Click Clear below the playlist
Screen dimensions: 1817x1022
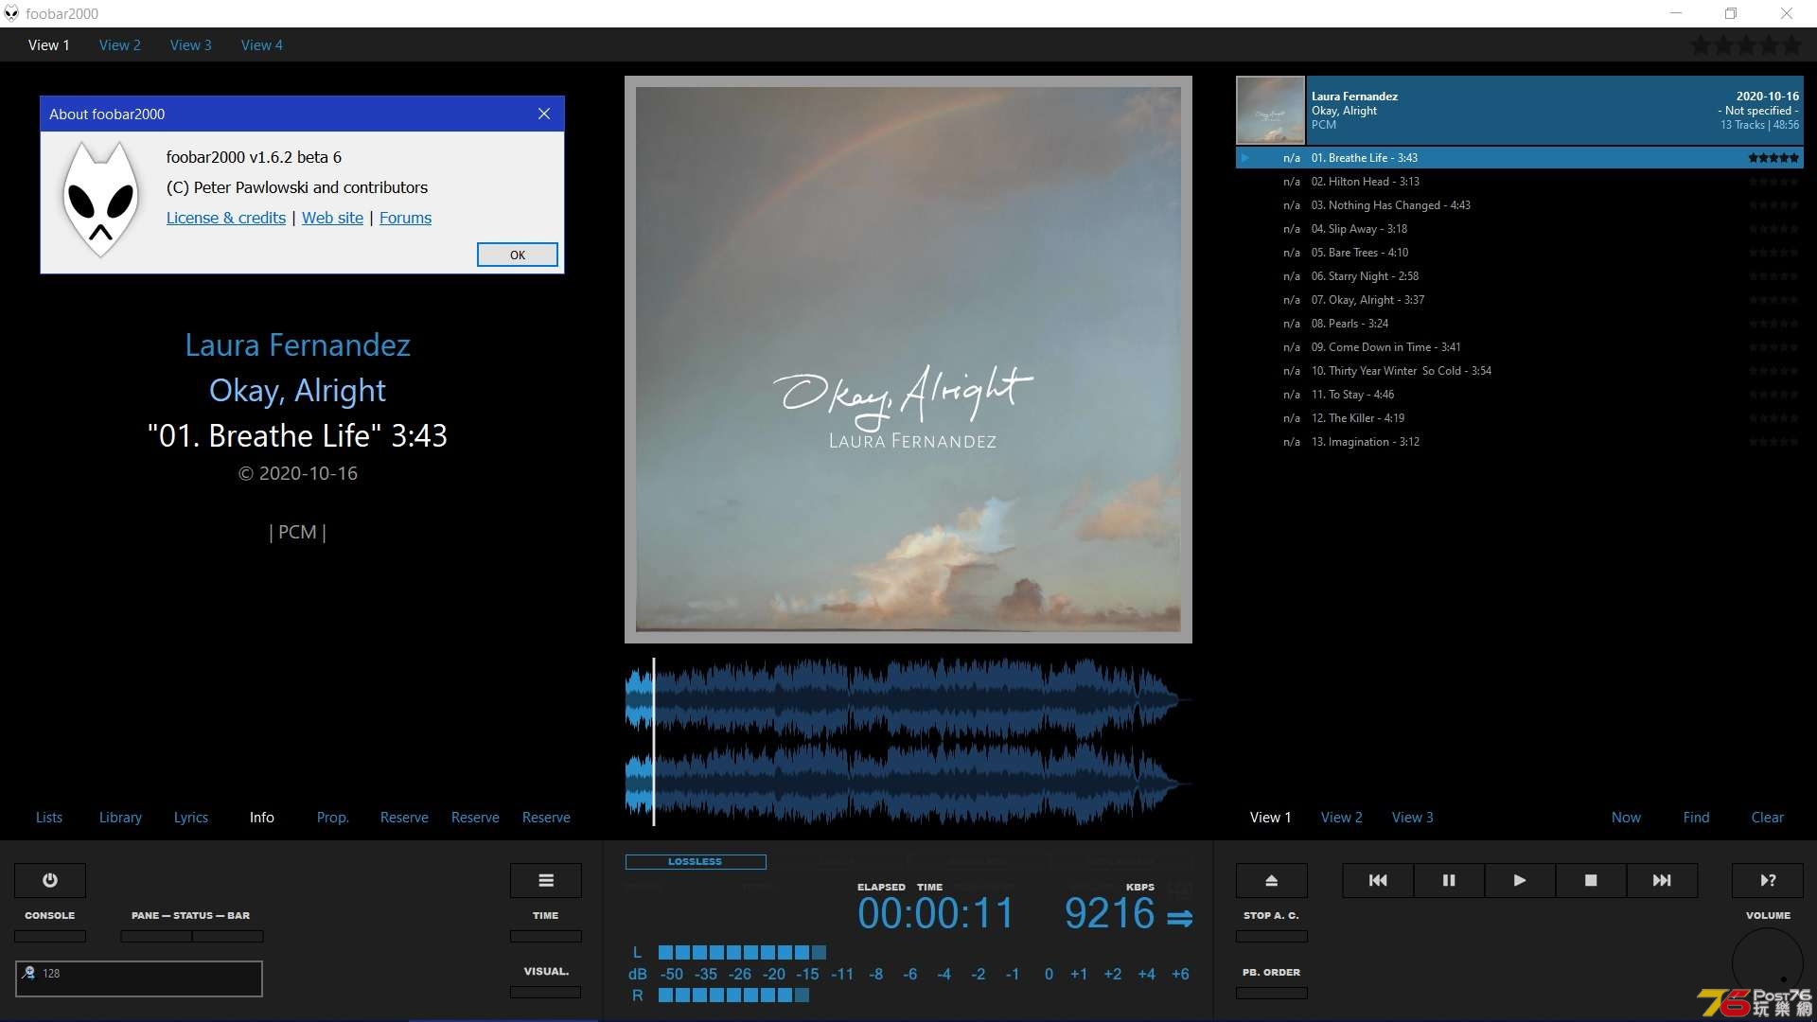click(x=1768, y=818)
